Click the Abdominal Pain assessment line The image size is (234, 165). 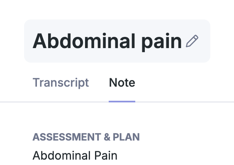point(75,155)
